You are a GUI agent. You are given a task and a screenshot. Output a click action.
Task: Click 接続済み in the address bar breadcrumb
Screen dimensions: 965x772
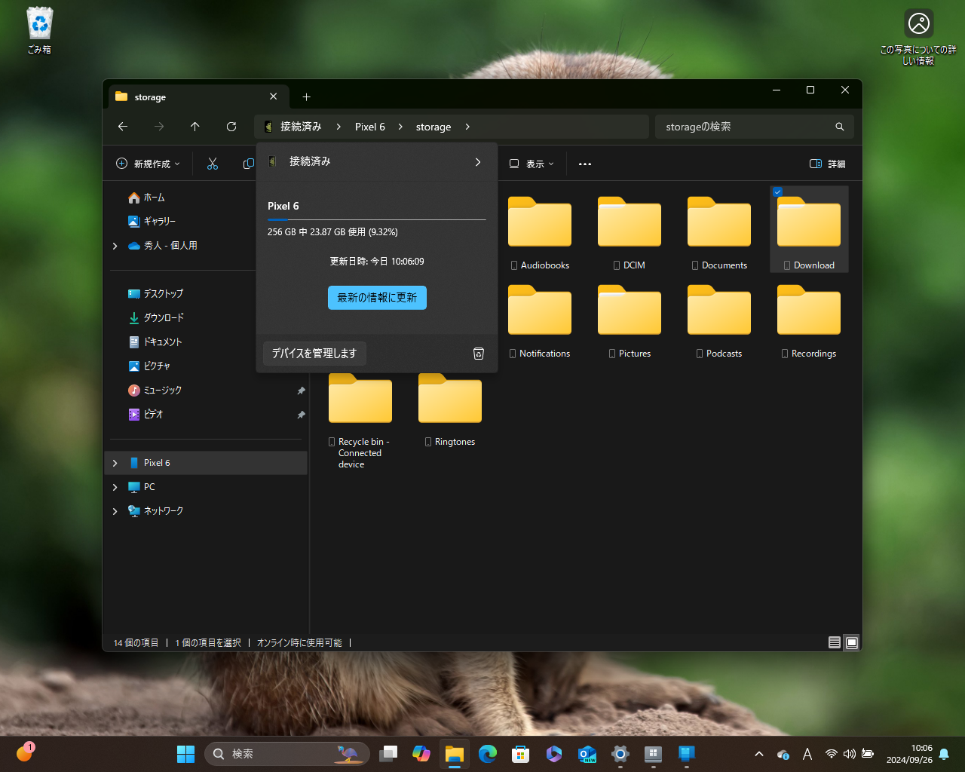pyautogui.click(x=301, y=127)
